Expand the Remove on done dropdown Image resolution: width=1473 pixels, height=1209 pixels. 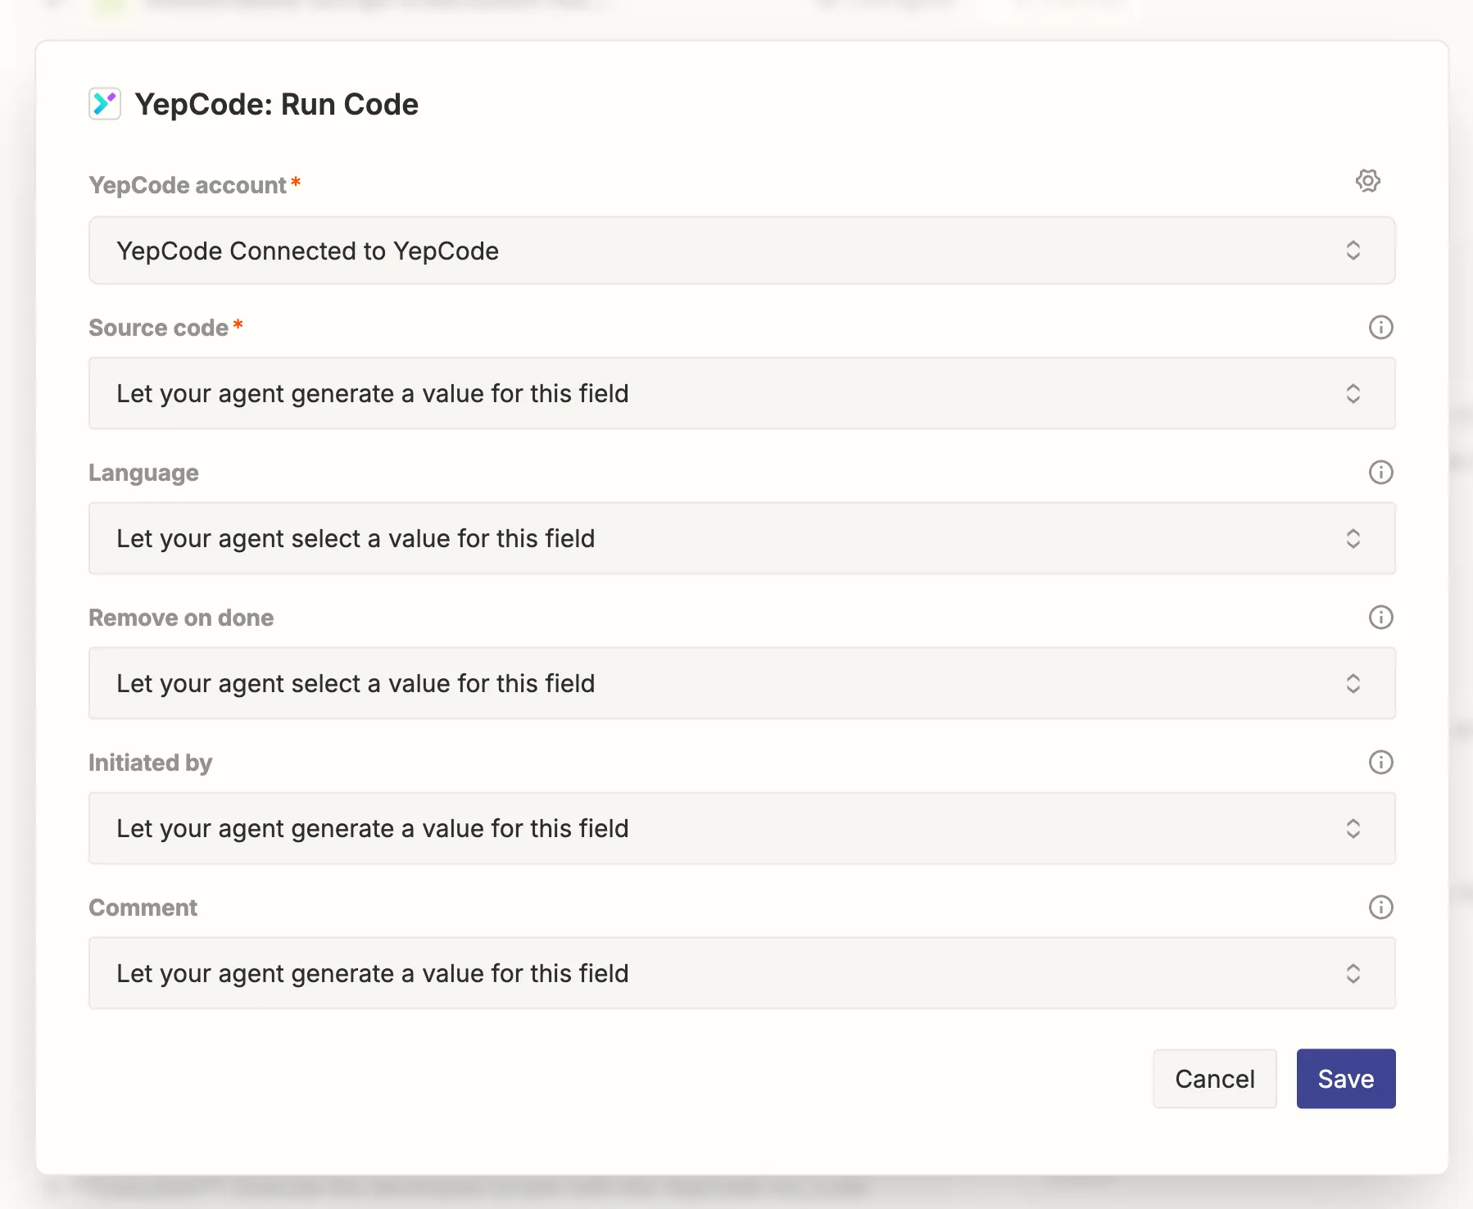(741, 684)
